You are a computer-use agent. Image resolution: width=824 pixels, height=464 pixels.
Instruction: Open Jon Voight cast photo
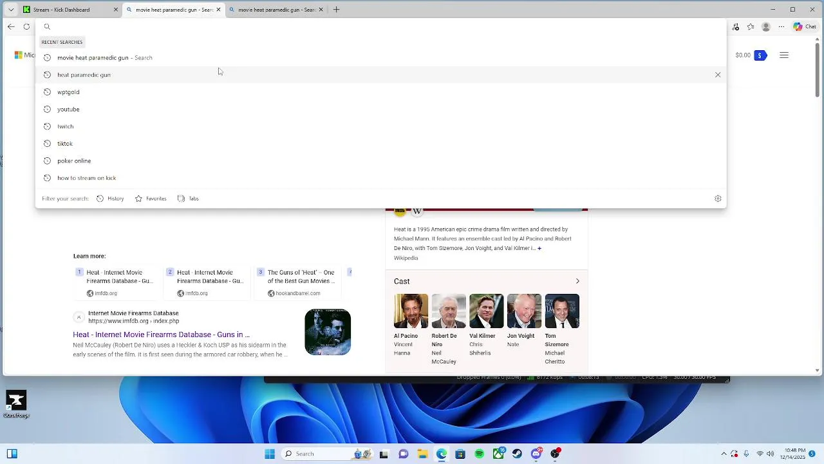524,311
